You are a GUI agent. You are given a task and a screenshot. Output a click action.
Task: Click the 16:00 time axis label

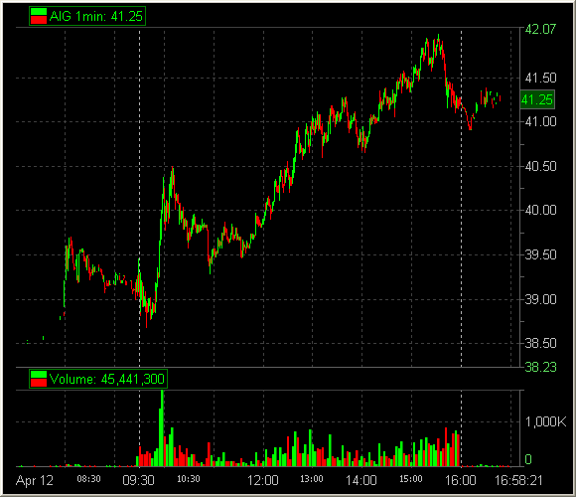click(x=461, y=480)
